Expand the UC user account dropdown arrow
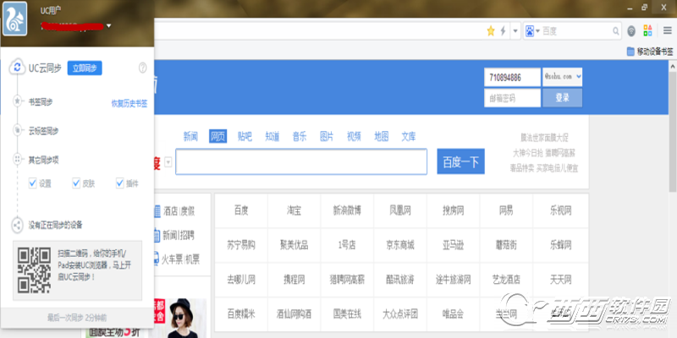 pos(109,26)
